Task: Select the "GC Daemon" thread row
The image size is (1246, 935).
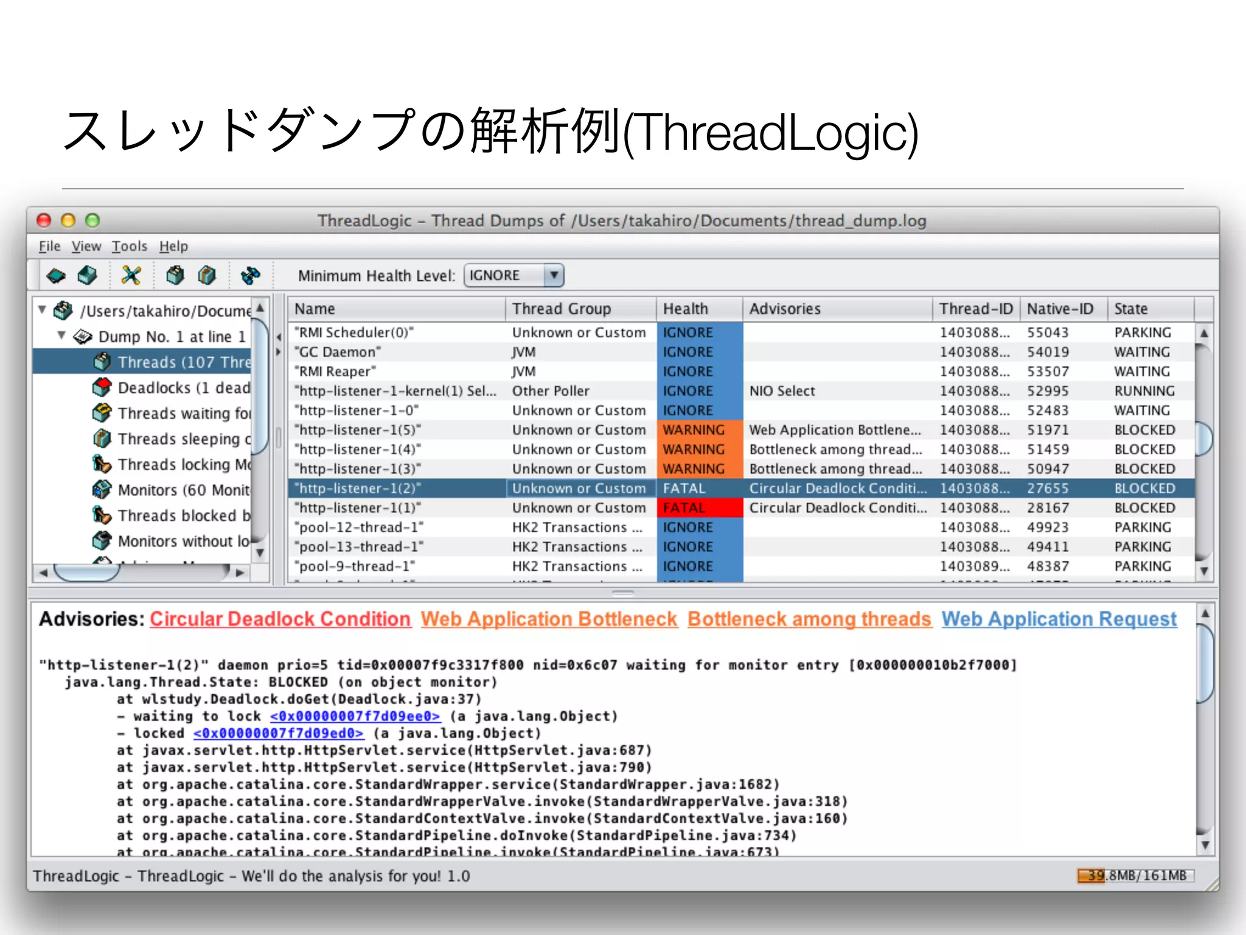Action: (x=742, y=352)
